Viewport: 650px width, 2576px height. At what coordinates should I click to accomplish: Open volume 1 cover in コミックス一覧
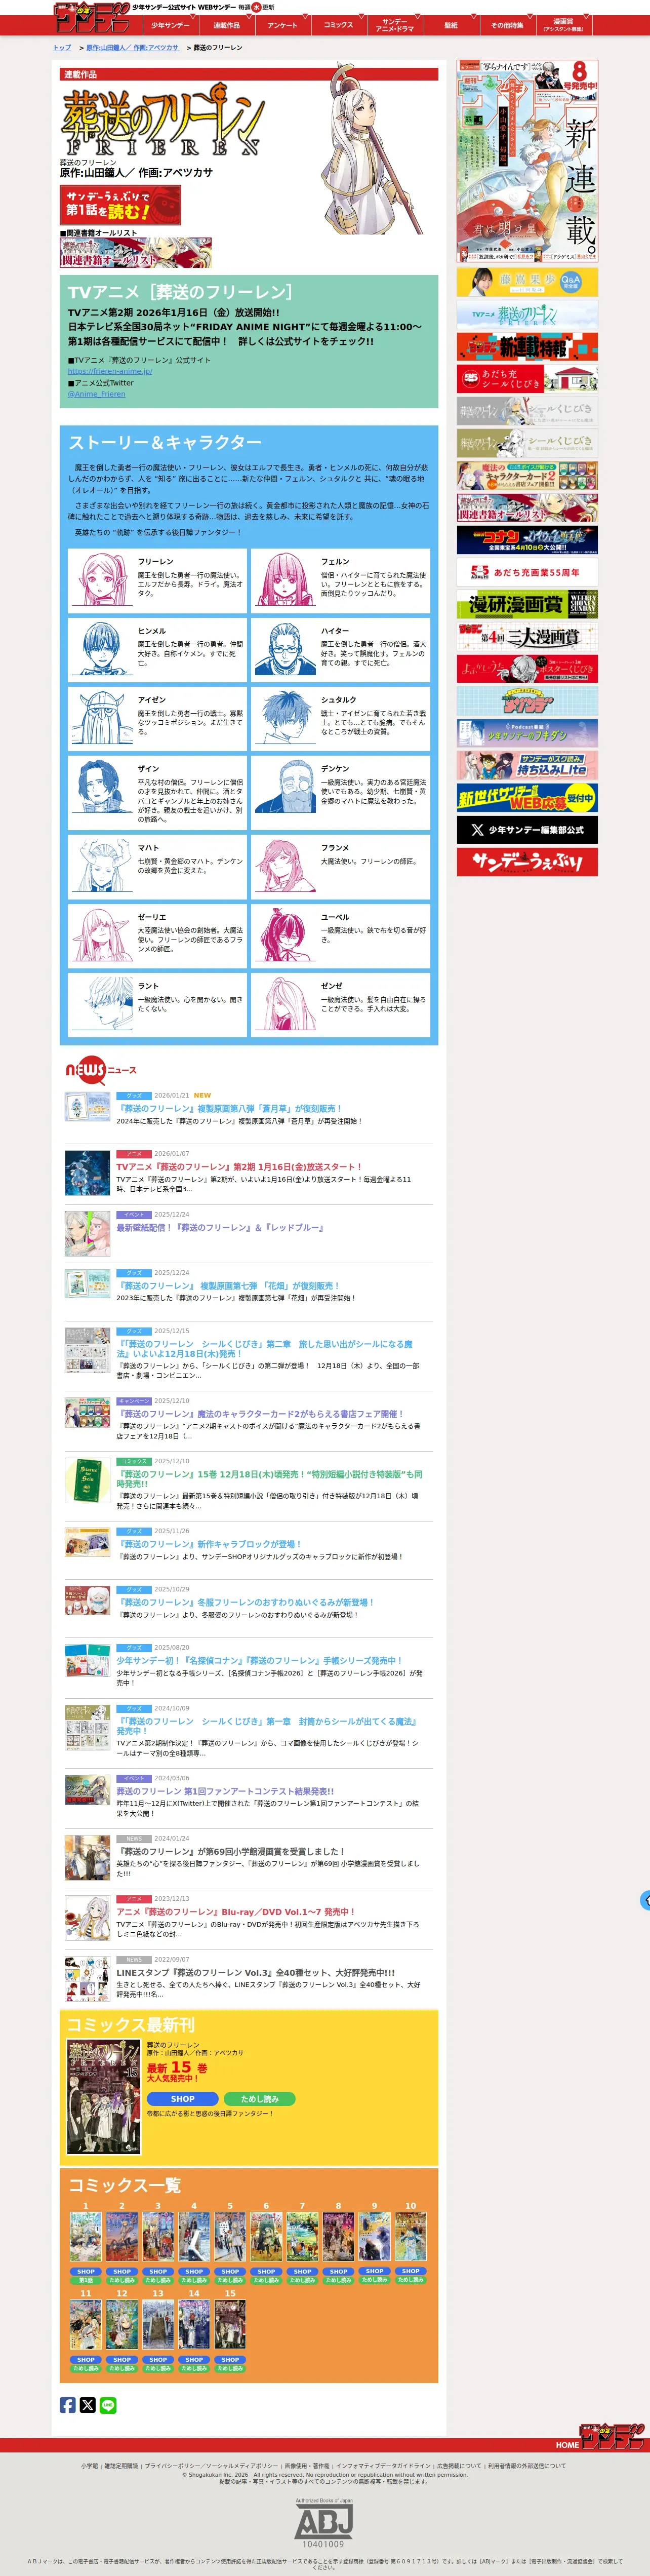[86, 2237]
